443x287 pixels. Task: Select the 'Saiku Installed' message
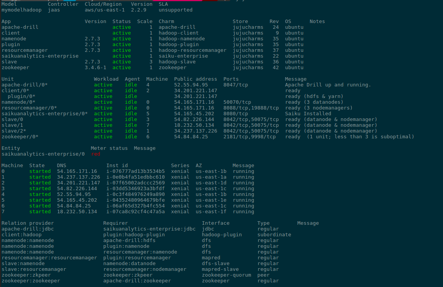pos(308,114)
